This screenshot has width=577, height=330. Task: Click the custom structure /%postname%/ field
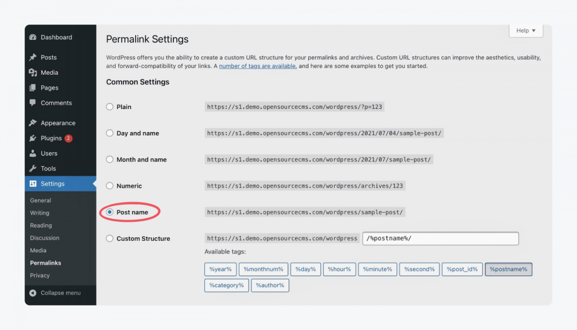click(x=440, y=238)
